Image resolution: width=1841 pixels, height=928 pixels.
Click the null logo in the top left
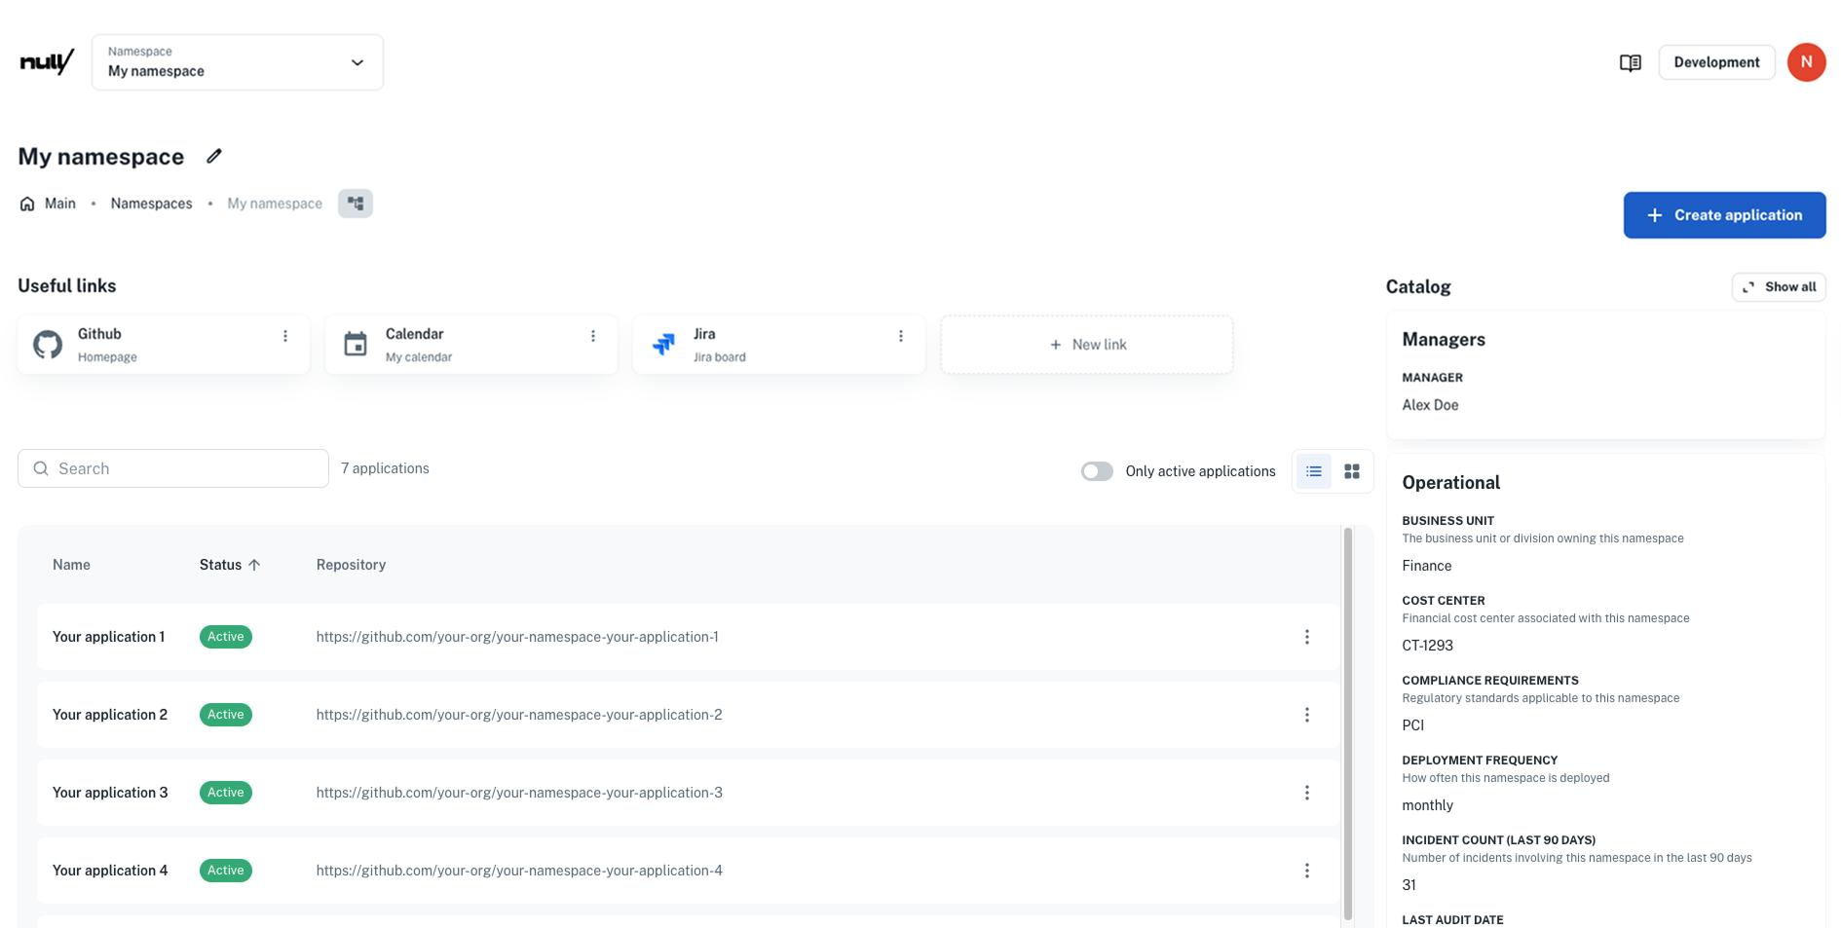pyautogui.click(x=45, y=61)
